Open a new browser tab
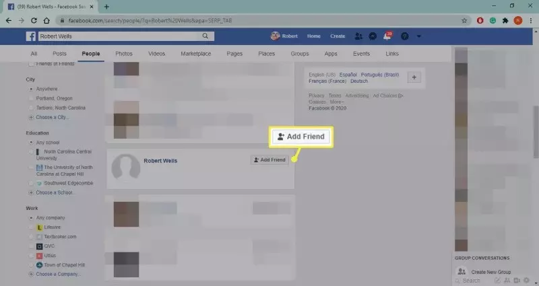539x286 pixels. click(x=106, y=7)
